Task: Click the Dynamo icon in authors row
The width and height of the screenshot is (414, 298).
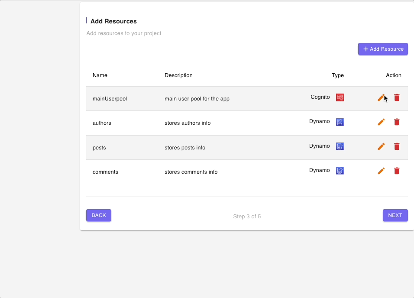Action: (340, 122)
